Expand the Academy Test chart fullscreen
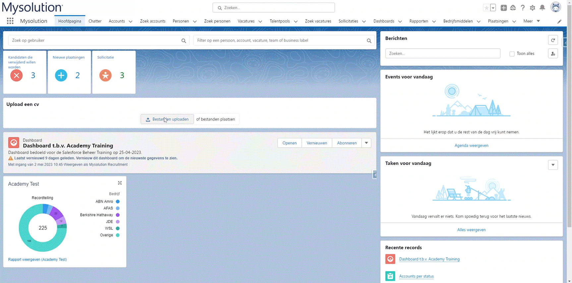Image resolution: width=572 pixels, height=283 pixels. pos(120,183)
